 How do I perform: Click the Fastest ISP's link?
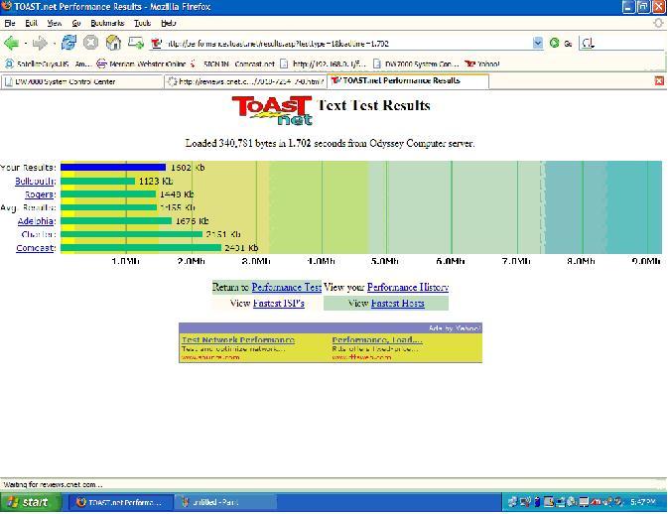(279, 304)
